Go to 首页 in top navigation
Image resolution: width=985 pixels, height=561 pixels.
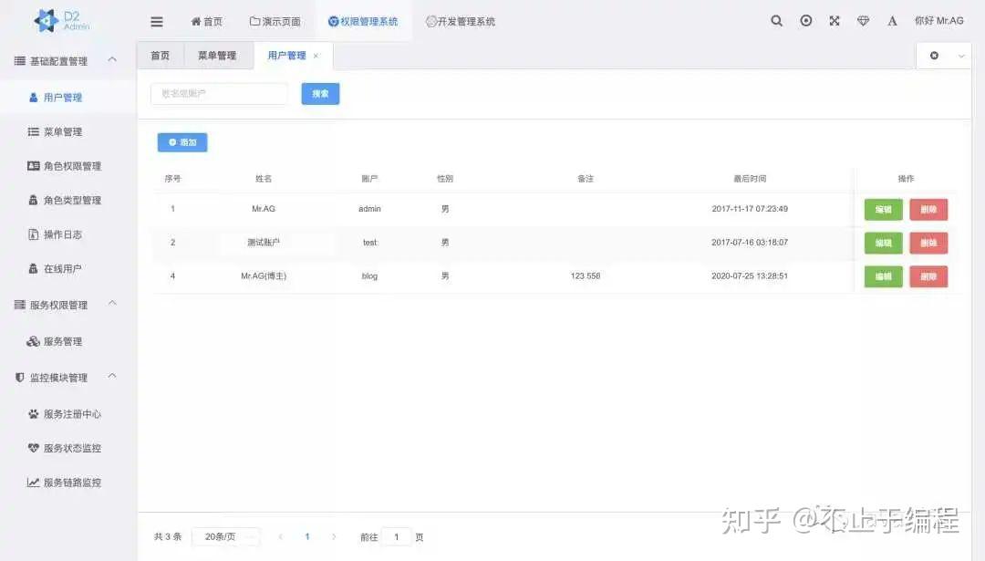[x=207, y=21]
